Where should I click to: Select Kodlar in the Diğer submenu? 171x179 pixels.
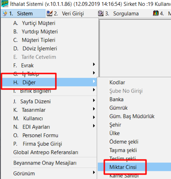click(117, 82)
